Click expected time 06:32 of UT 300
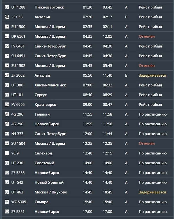Viewport: 174px width, 219px height. (x=108, y=85)
